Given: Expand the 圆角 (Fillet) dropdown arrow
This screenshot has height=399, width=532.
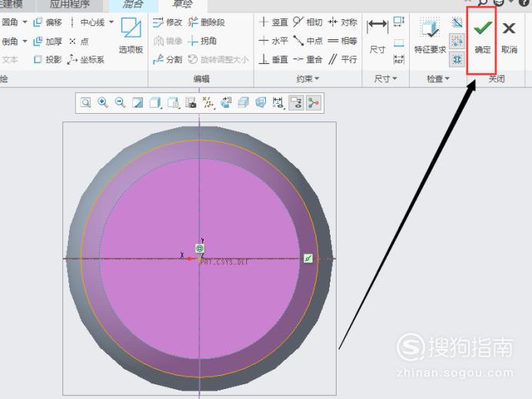Looking at the screenshot, I should pyautogui.click(x=25, y=22).
